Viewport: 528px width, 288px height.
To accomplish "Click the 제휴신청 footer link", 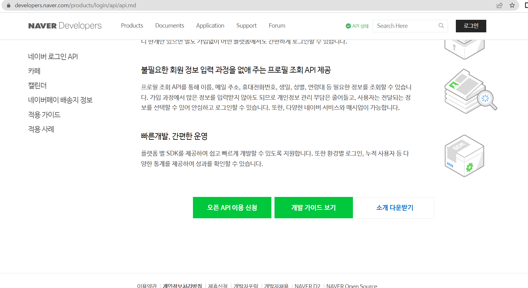I will click(x=218, y=286).
